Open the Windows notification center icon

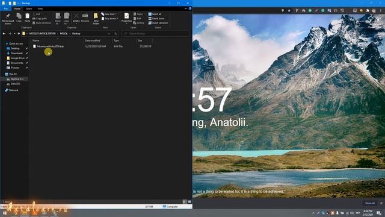click(380, 213)
